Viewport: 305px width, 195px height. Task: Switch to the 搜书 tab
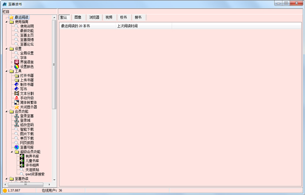click(x=138, y=17)
